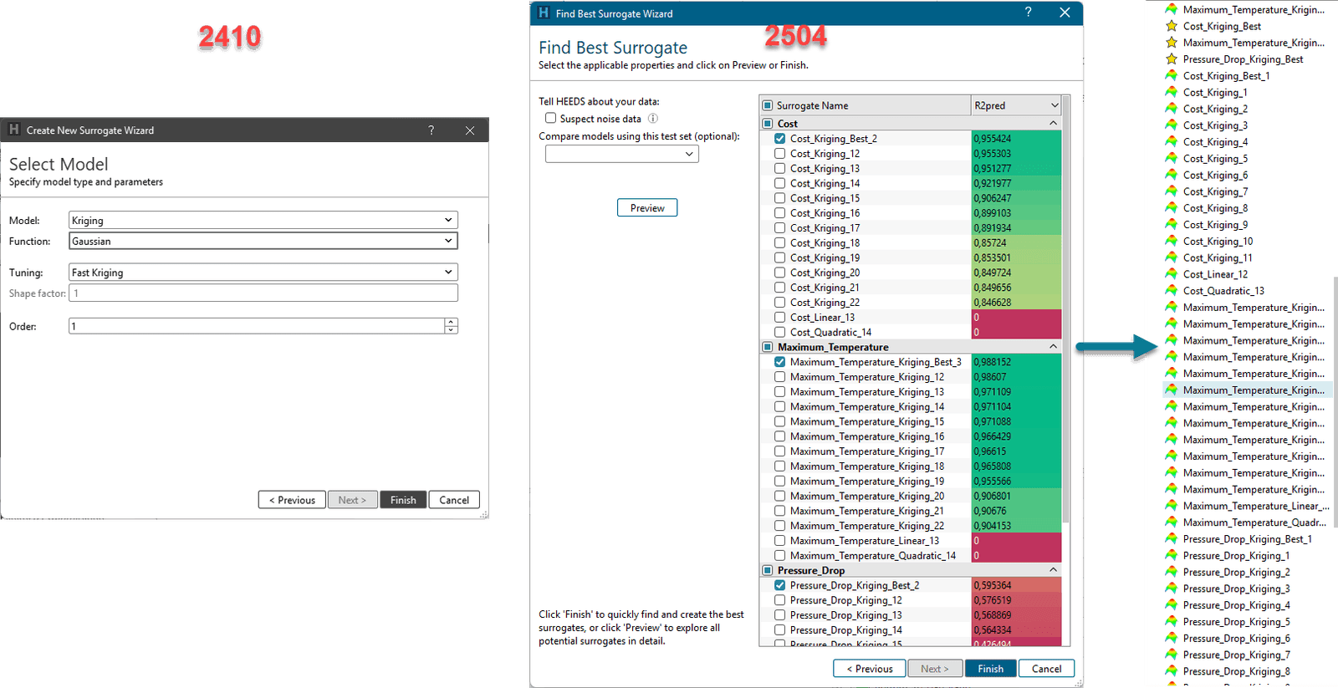
Task: Click the surrogate icon of Cost_Kriging_10
Action: tap(1172, 241)
